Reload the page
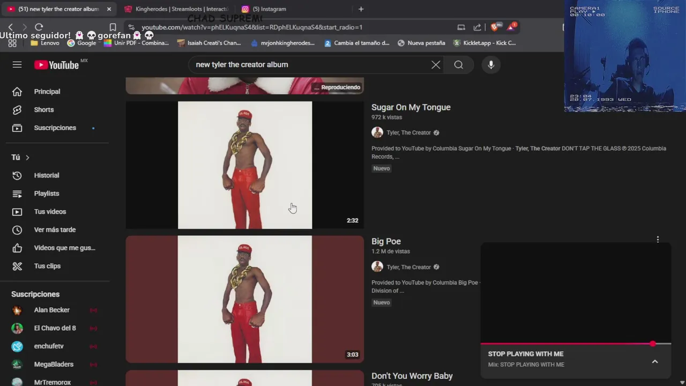The width and height of the screenshot is (686, 386). pos(39,27)
